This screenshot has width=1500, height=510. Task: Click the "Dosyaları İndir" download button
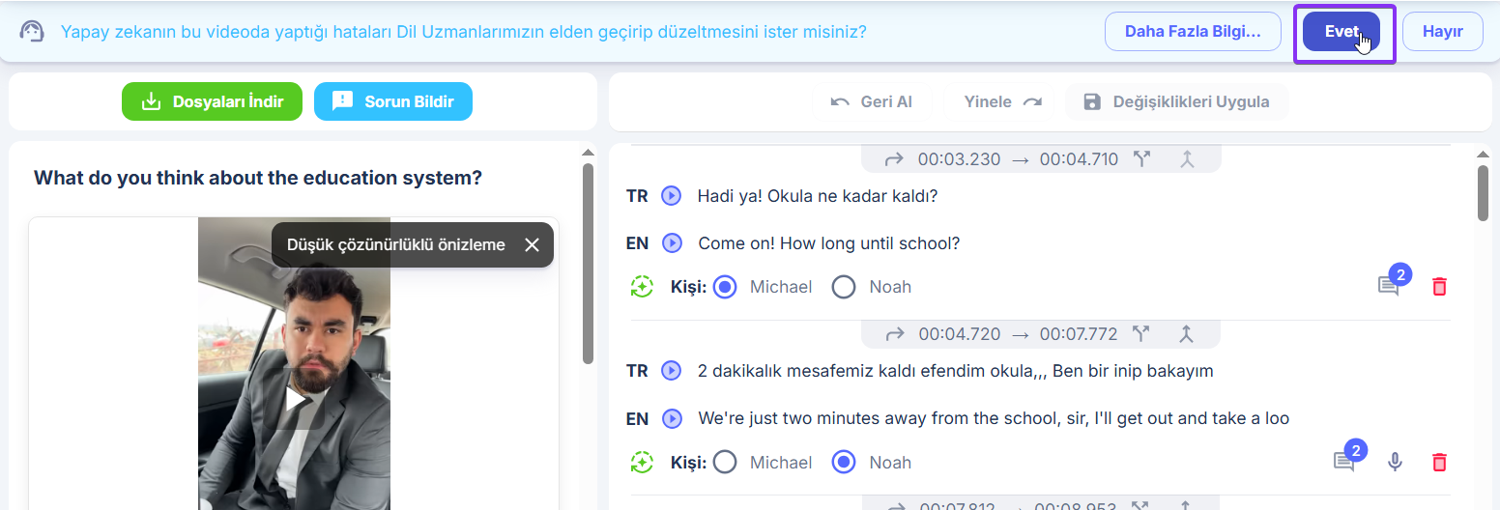[x=212, y=101]
